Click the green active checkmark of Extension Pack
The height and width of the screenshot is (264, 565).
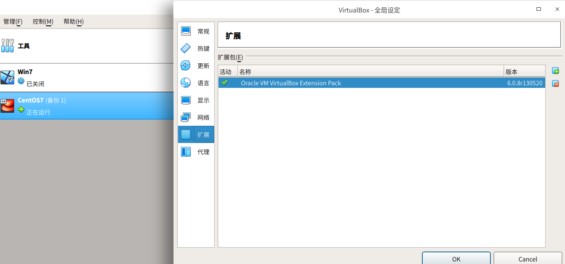225,82
